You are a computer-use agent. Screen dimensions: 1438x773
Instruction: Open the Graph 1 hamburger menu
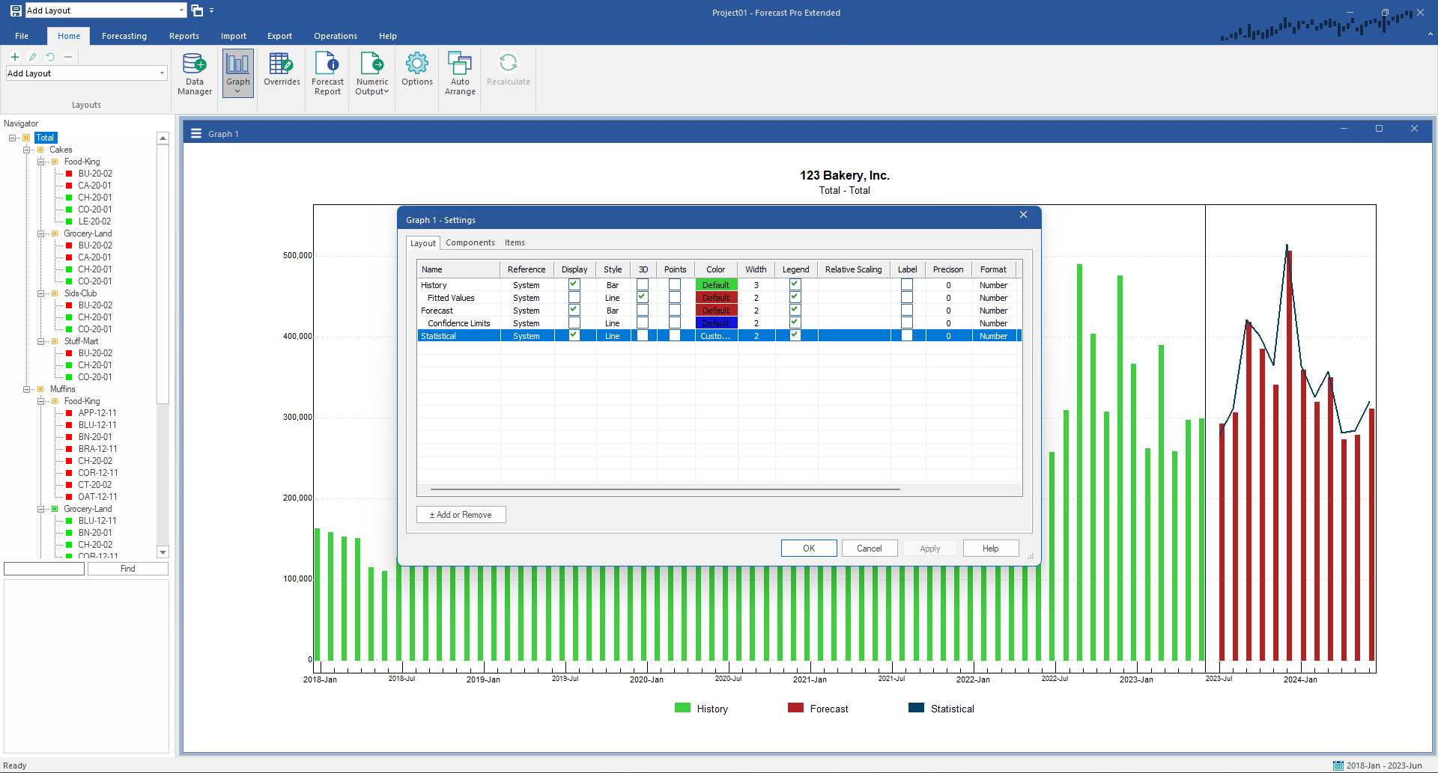196,134
